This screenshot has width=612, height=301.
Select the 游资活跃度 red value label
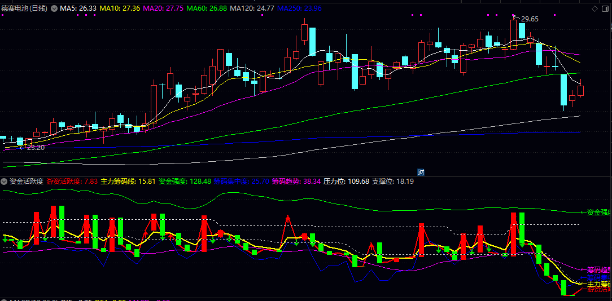(x=72, y=182)
